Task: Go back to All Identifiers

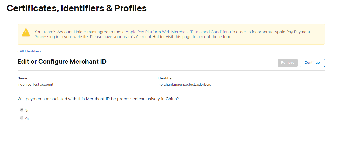Action: 30,51
